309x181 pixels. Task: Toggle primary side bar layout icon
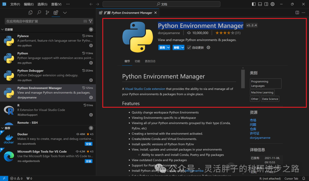[x=253, y=4]
